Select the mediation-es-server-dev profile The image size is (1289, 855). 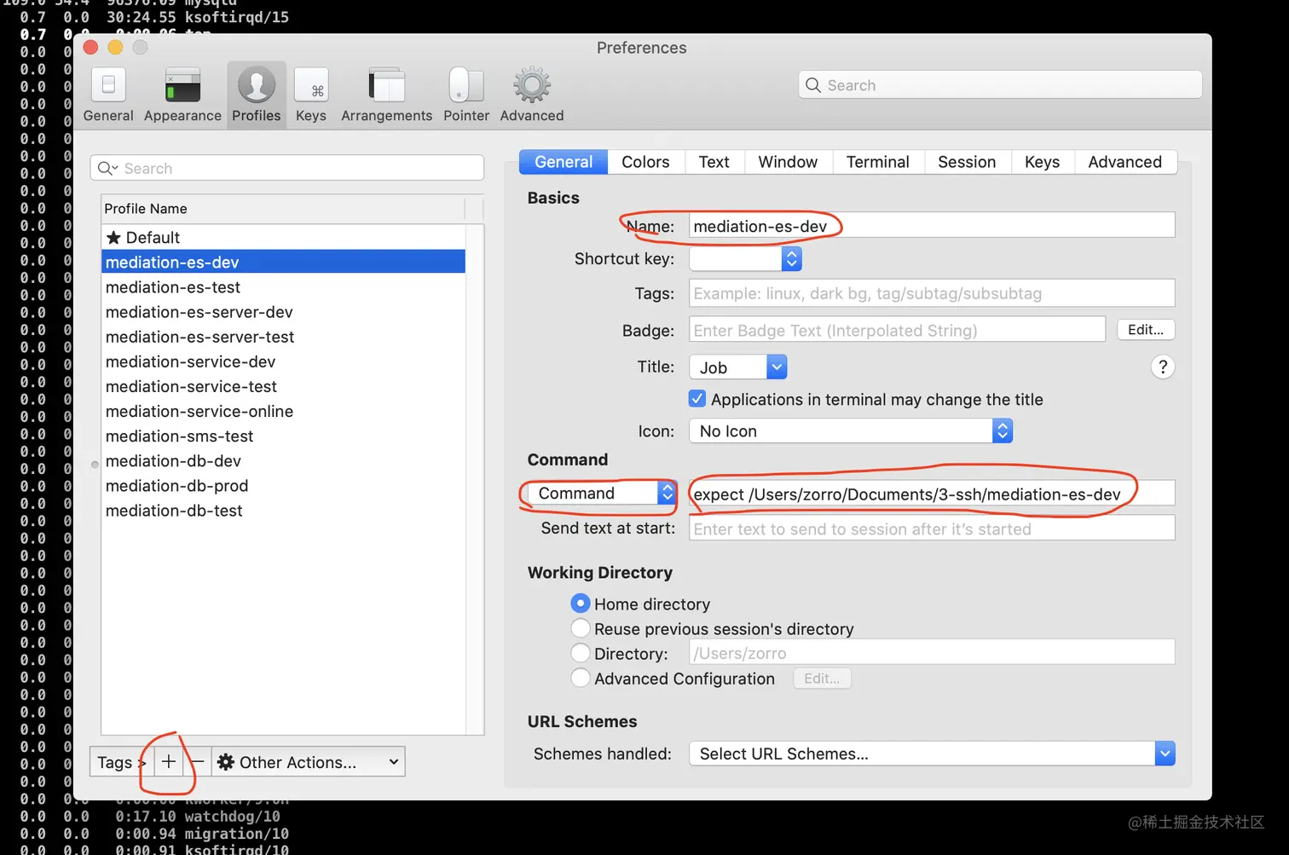click(283, 311)
